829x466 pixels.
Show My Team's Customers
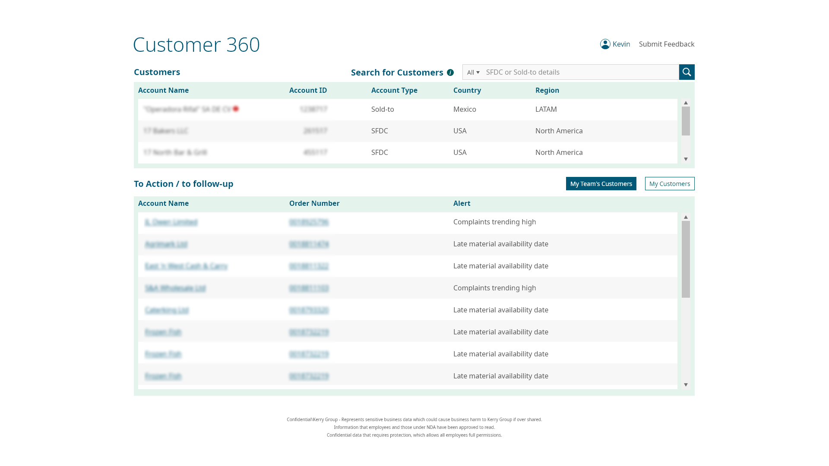coord(601,184)
